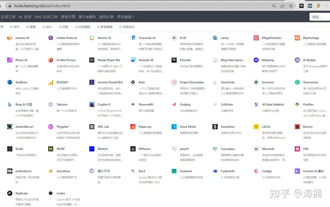Image resolution: width=330 pixels, height=207 pixels.
Task: Open the Codex hexagon icon
Action: point(51,193)
